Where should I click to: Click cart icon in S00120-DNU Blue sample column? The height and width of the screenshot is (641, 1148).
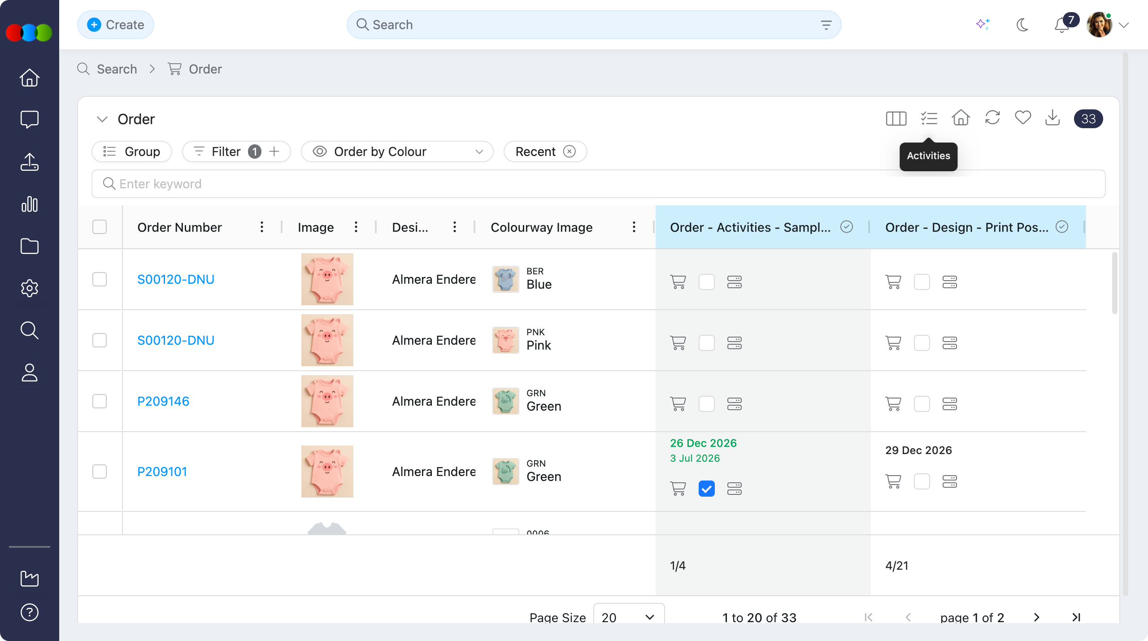[x=678, y=282]
